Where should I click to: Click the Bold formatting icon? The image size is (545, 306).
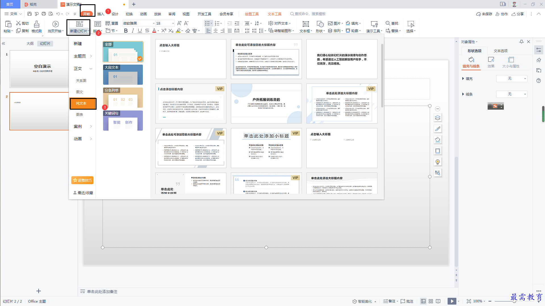pos(126,31)
